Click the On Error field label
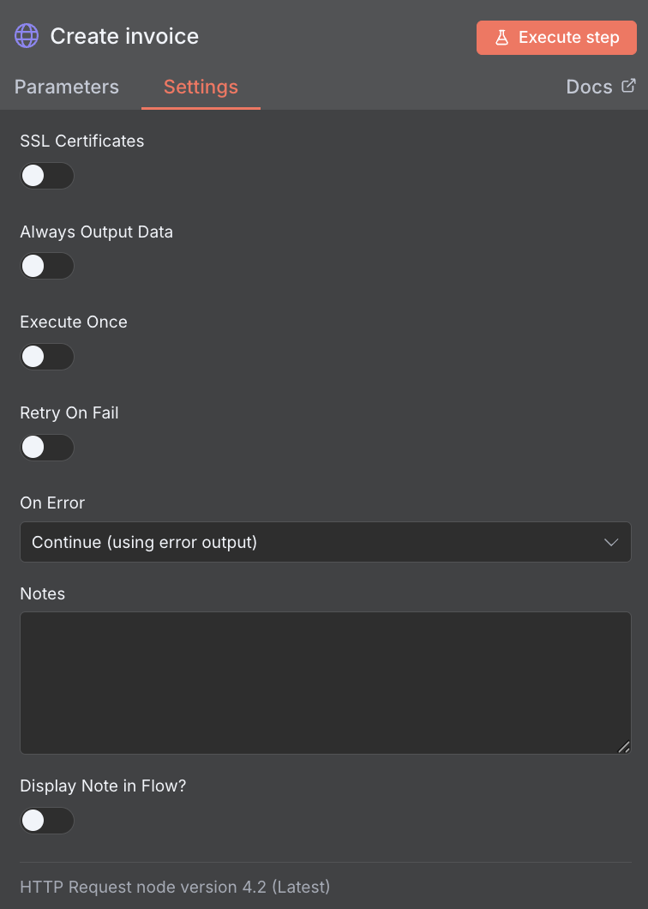This screenshot has height=909, width=648. [52, 503]
